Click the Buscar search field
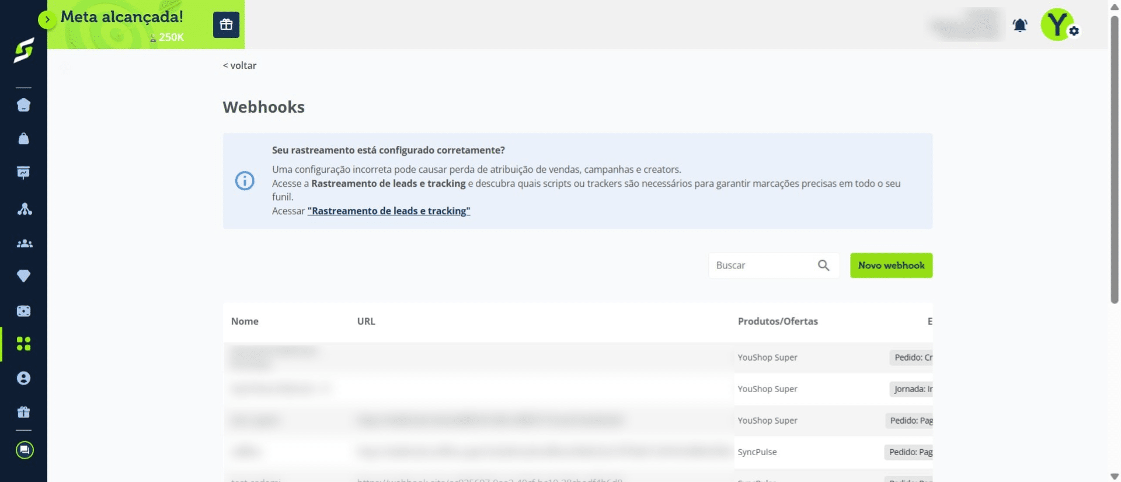 click(x=762, y=266)
